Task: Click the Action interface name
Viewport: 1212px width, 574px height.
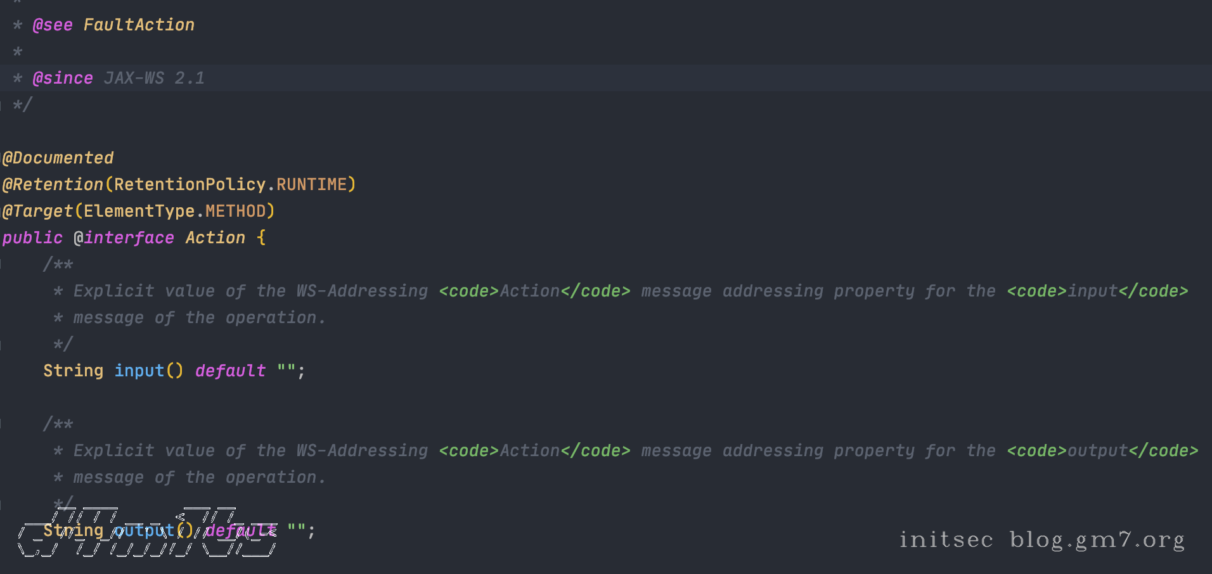Action: pos(215,238)
